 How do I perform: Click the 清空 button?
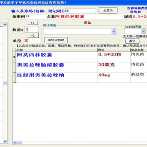[x=132, y=41]
